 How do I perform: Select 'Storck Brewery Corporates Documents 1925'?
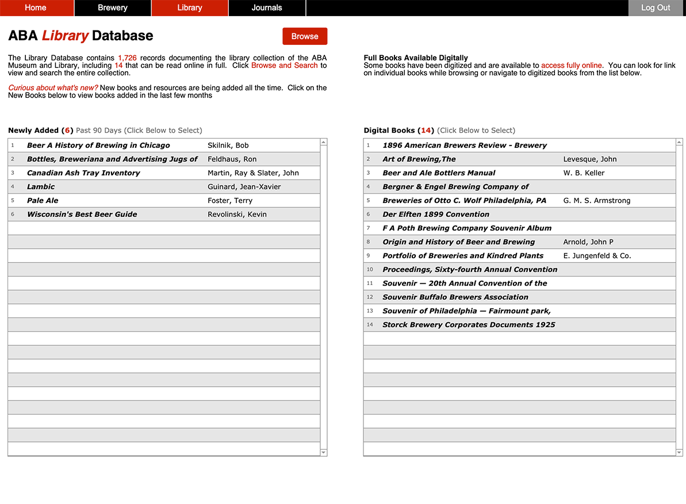pos(469,324)
